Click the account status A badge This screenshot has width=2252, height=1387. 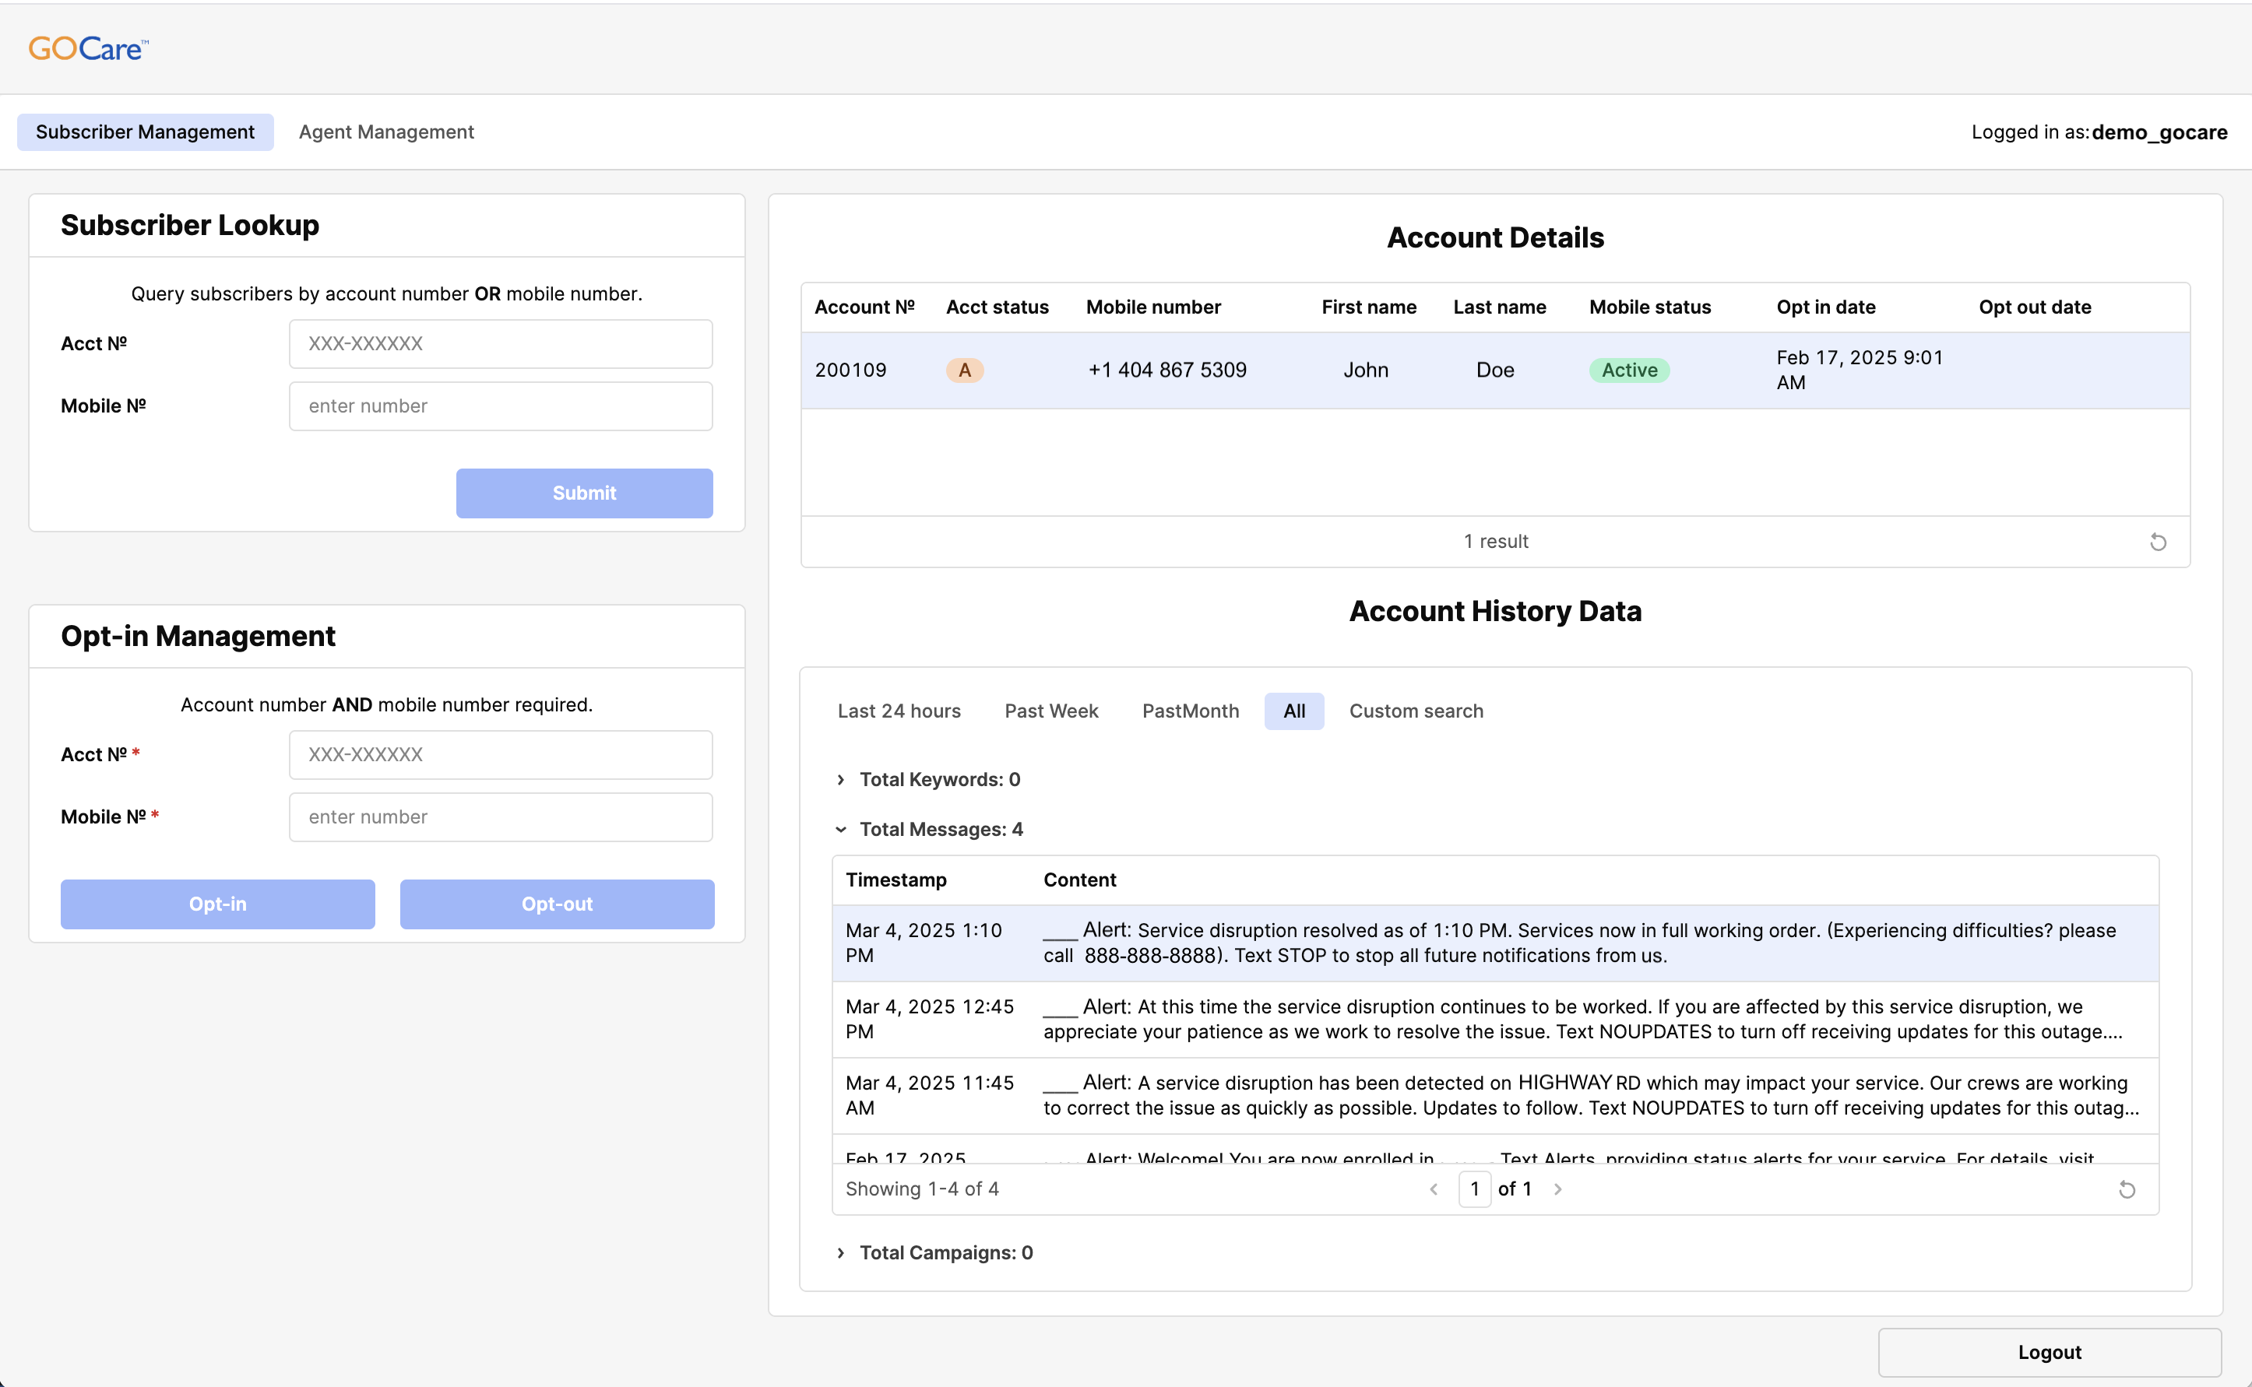[x=965, y=370]
